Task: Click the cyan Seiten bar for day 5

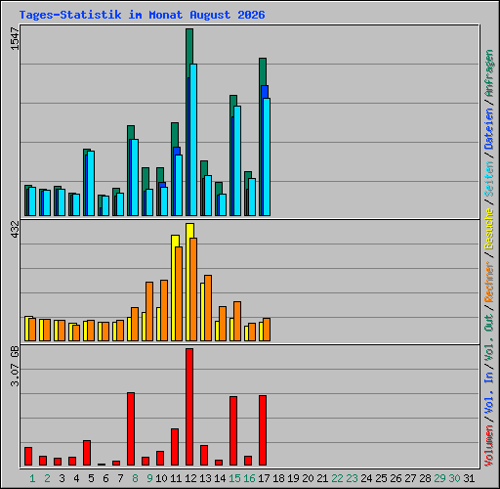Action: 91,183
